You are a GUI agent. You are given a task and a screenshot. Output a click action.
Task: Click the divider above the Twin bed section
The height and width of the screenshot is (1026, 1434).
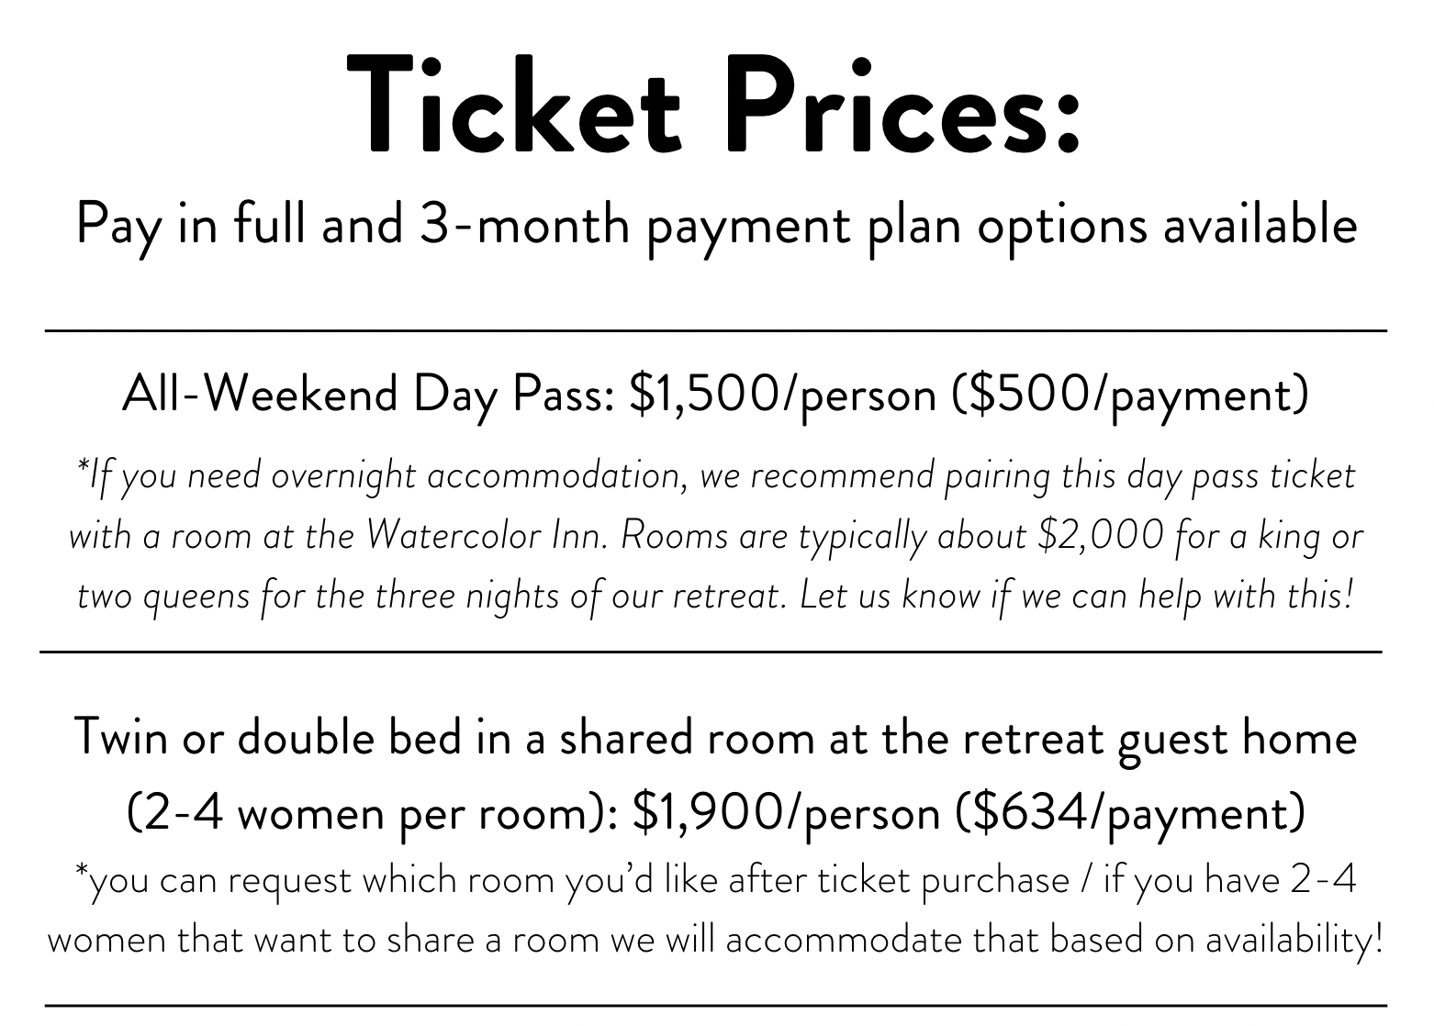711,652
